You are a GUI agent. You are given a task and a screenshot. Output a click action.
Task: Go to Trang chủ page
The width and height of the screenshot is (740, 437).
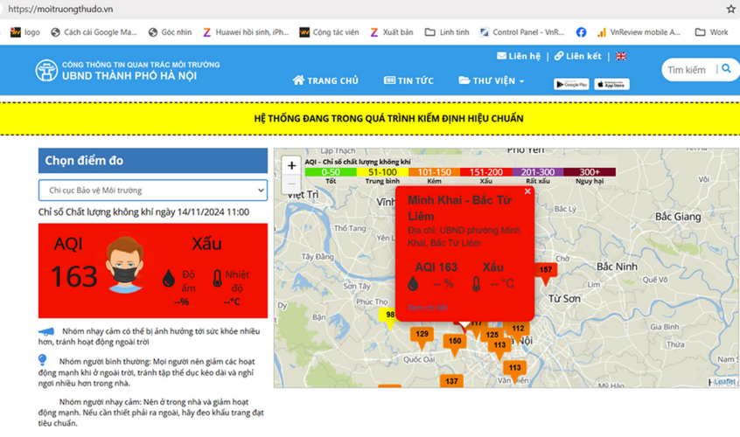point(325,80)
